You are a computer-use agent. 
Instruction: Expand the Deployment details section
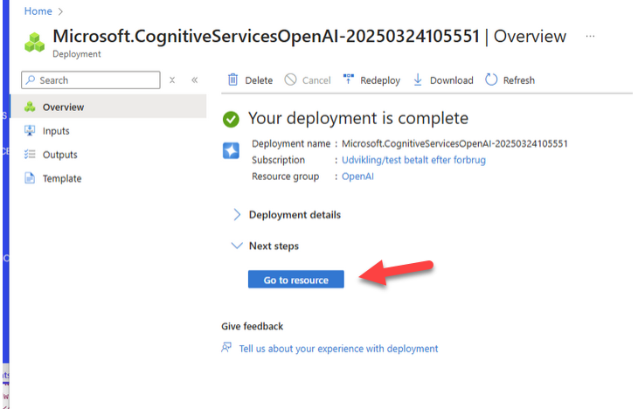coord(287,214)
